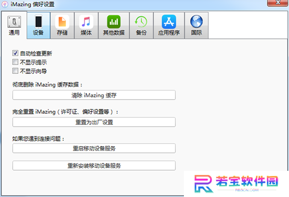Switch to the 应用程序 apps tab

click(x=169, y=25)
